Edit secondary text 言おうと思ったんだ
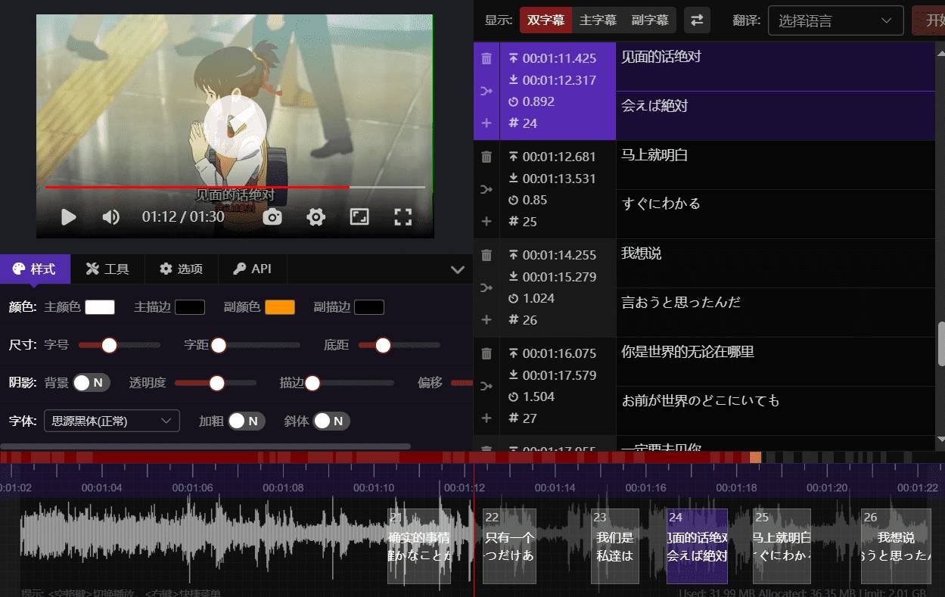The image size is (945, 597). 776,312
